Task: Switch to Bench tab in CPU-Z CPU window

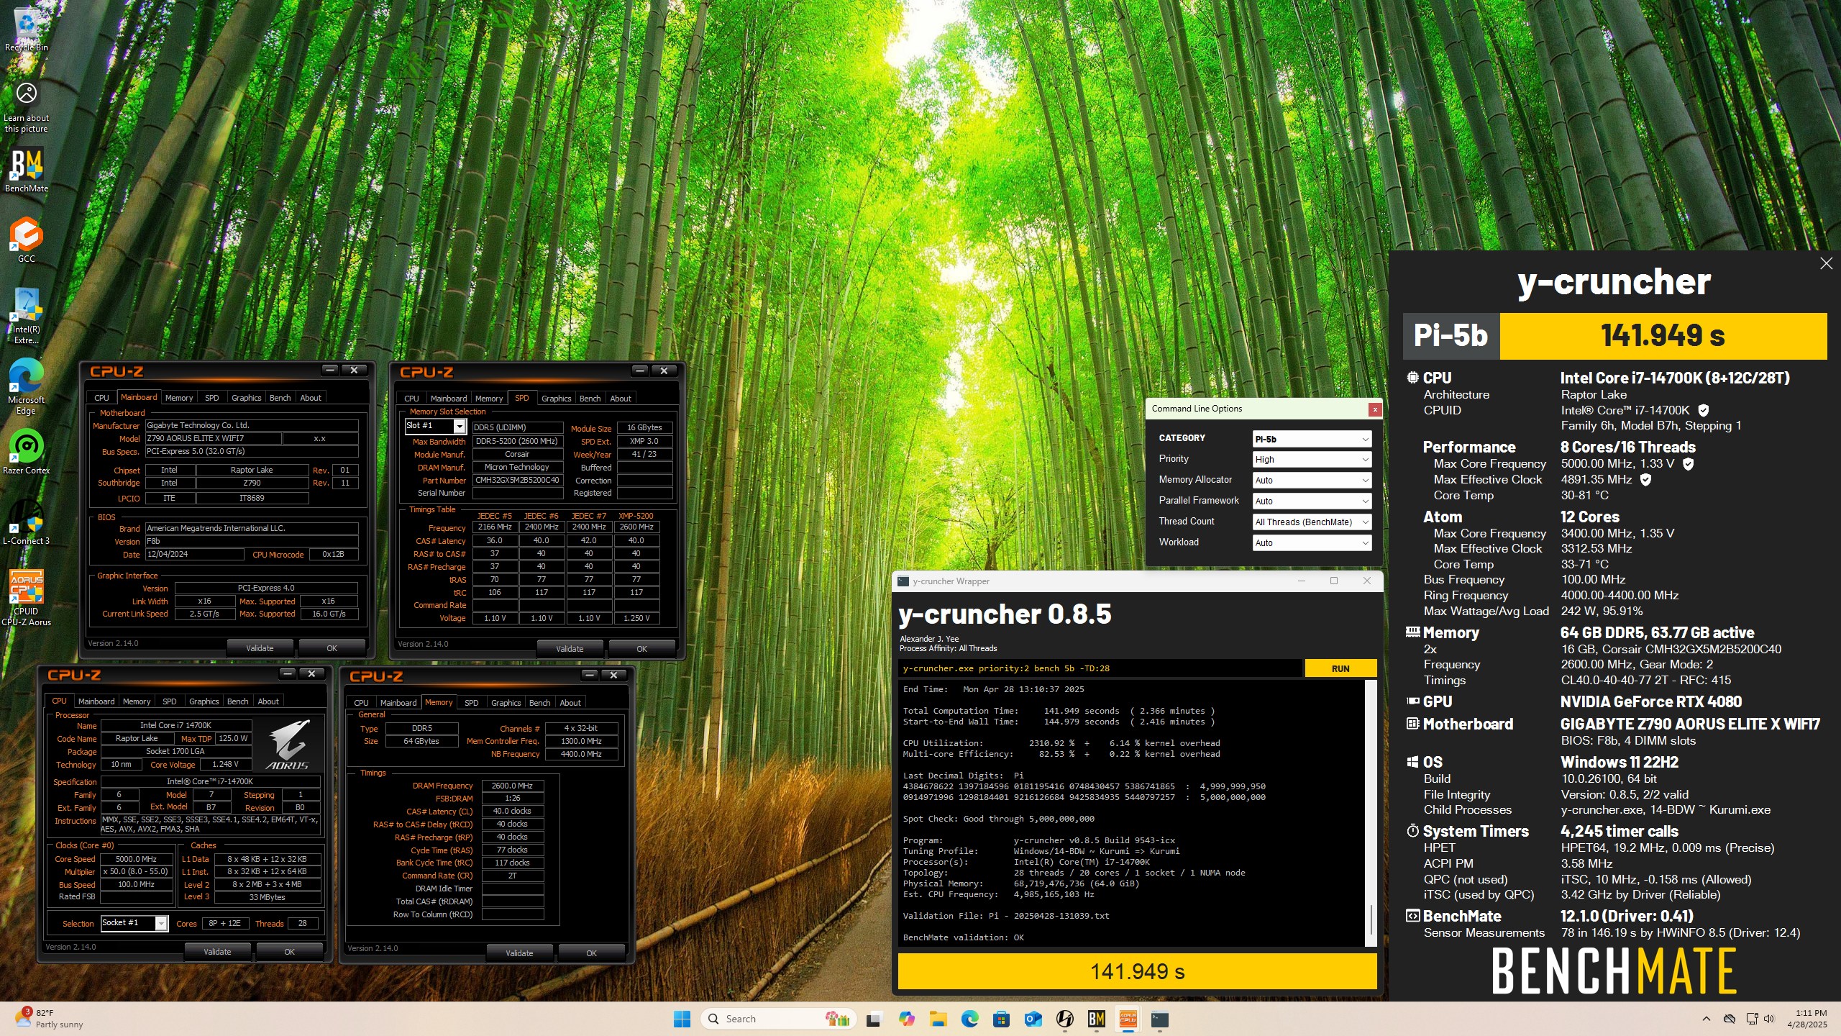Action: point(237,701)
